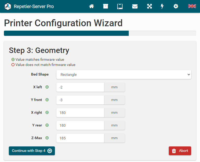Viewport: 200px width, 162px height.
Task: Open global settings gear icon
Action: [x=176, y=6]
